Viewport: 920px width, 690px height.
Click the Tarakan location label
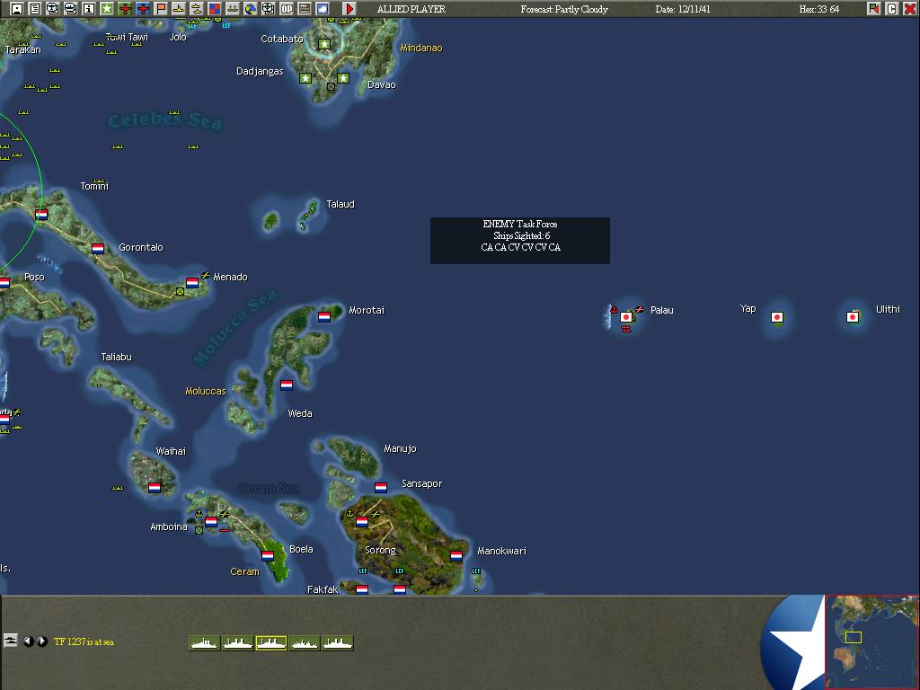(22, 50)
